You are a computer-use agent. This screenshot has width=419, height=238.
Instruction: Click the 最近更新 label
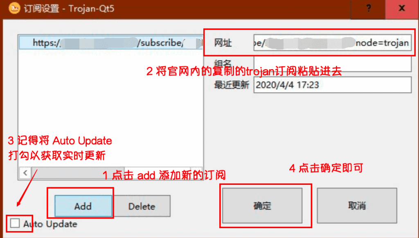pos(232,85)
